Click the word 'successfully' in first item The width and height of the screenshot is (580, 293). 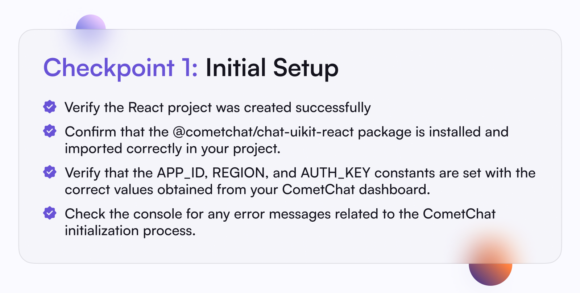(x=333, y=108)
